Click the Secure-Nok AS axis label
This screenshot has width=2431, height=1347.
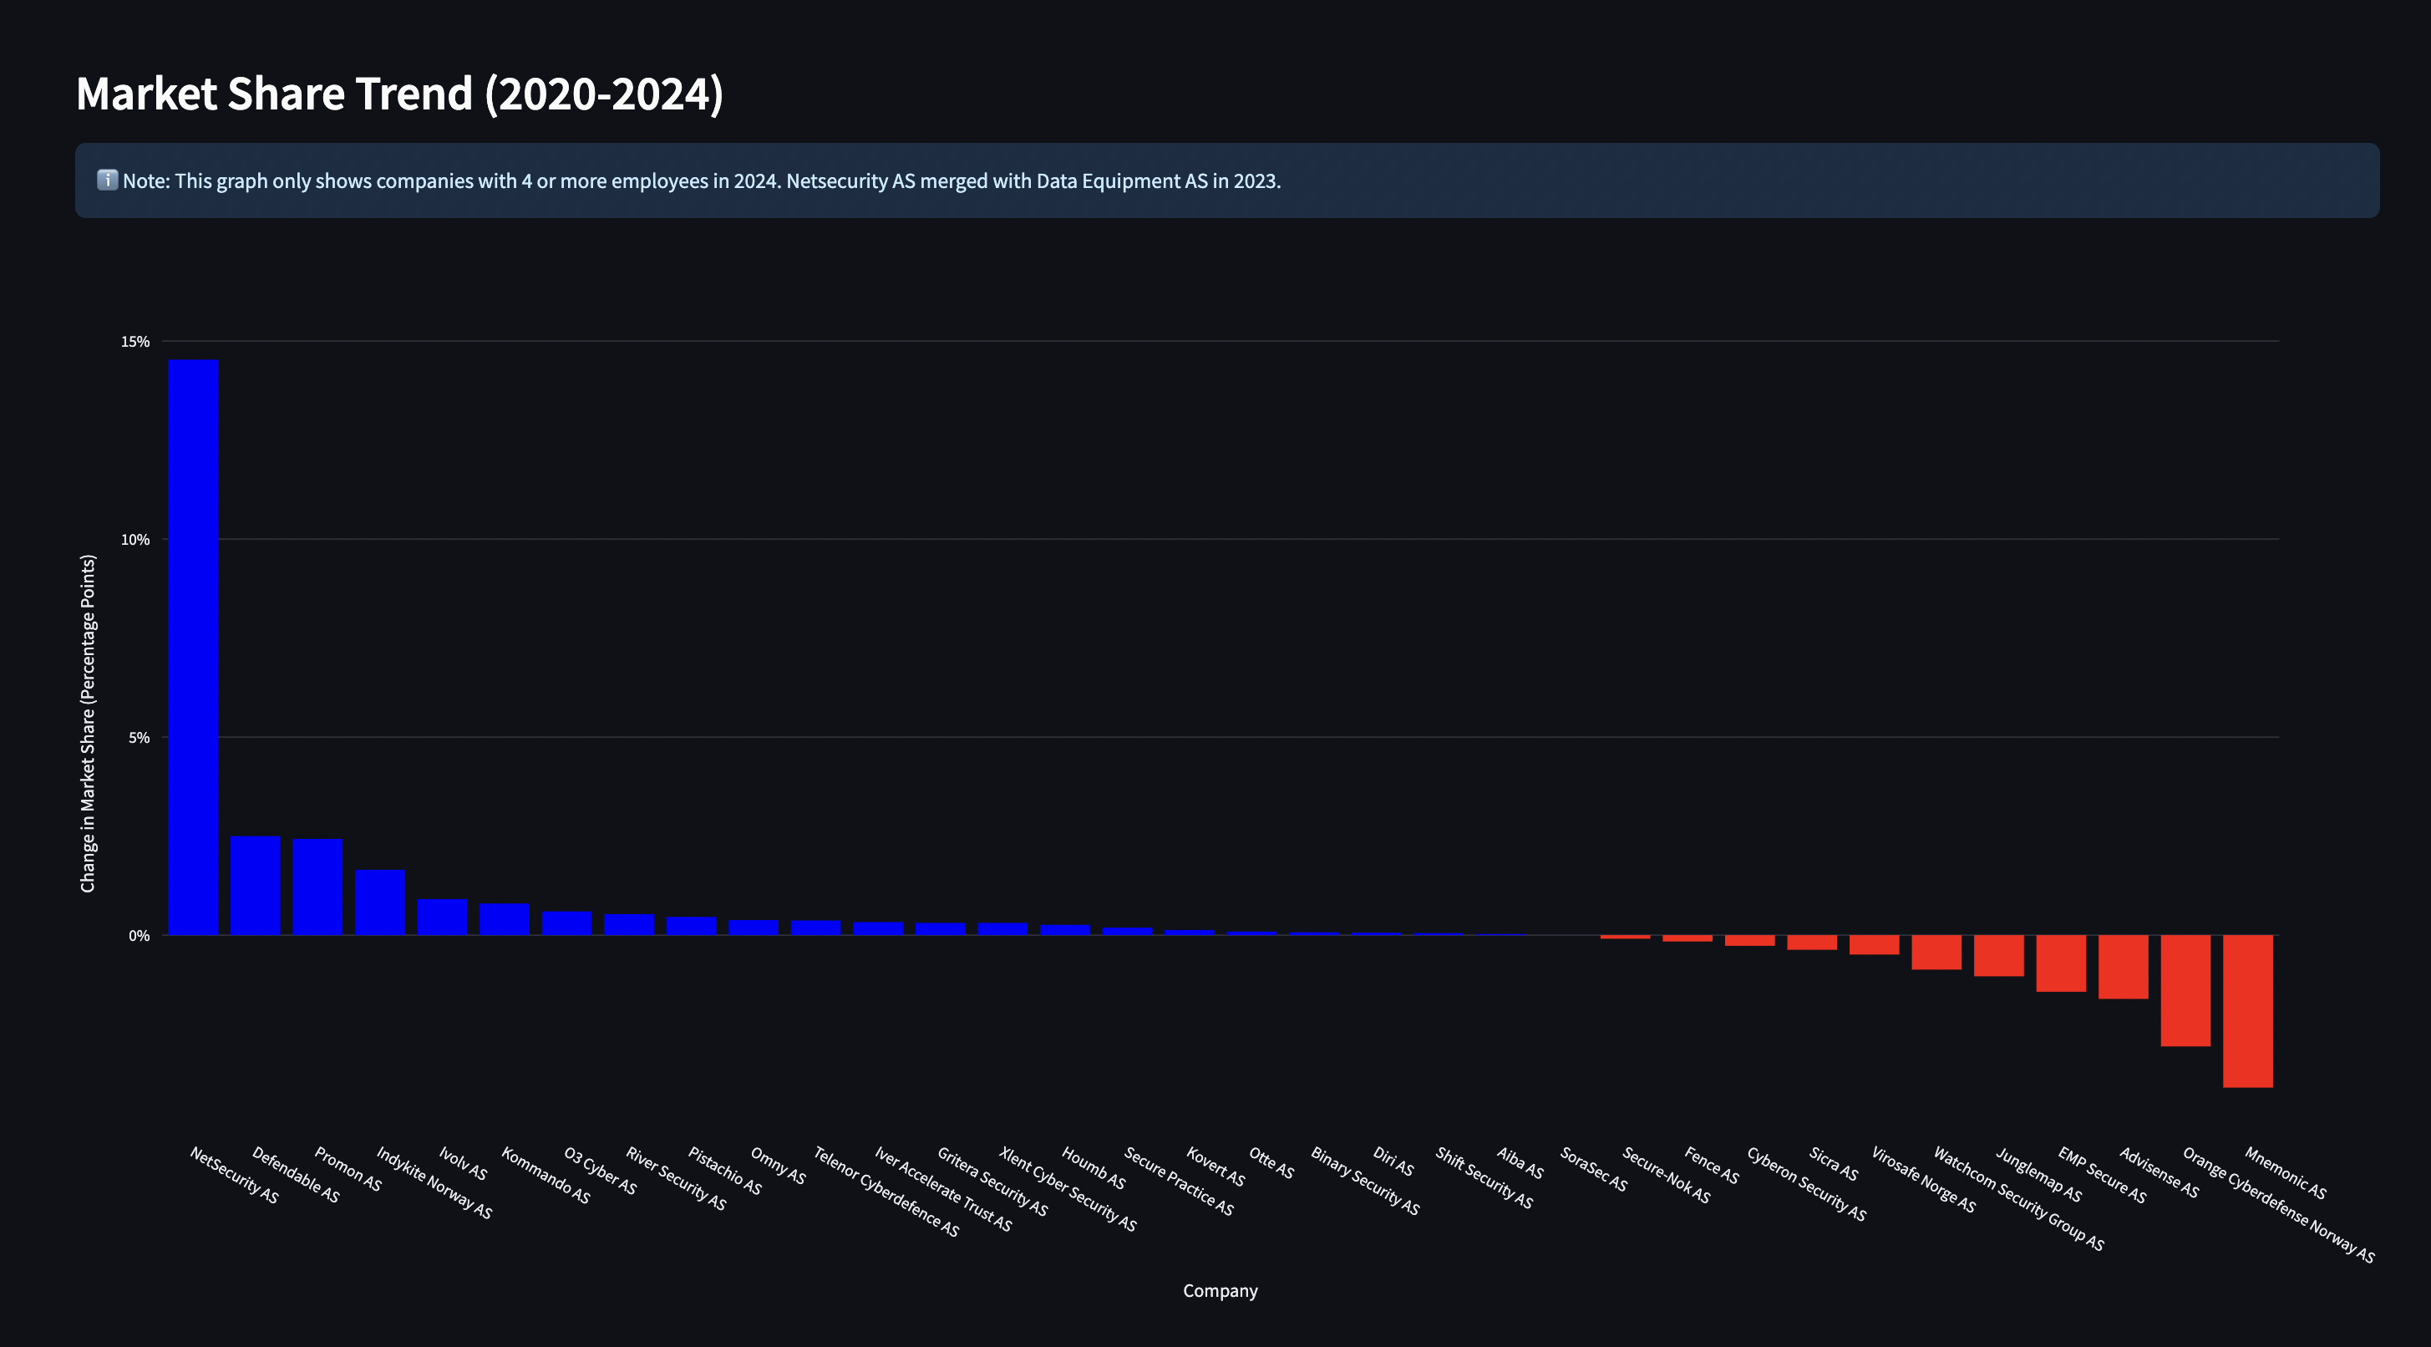tap(1667, 1174)
